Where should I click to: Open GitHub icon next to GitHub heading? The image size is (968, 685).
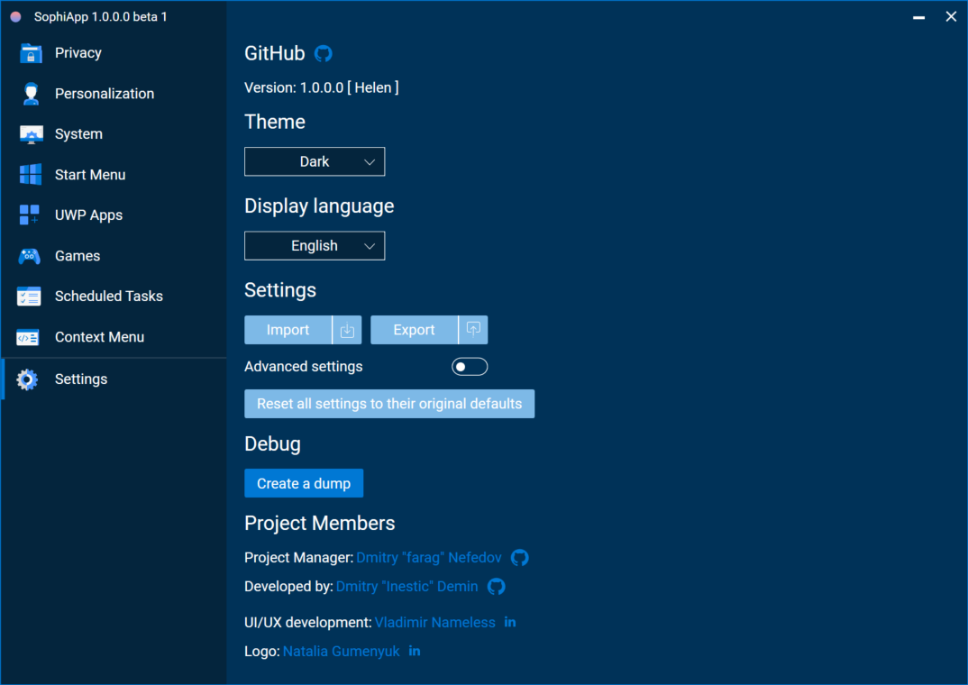[324, 54]
